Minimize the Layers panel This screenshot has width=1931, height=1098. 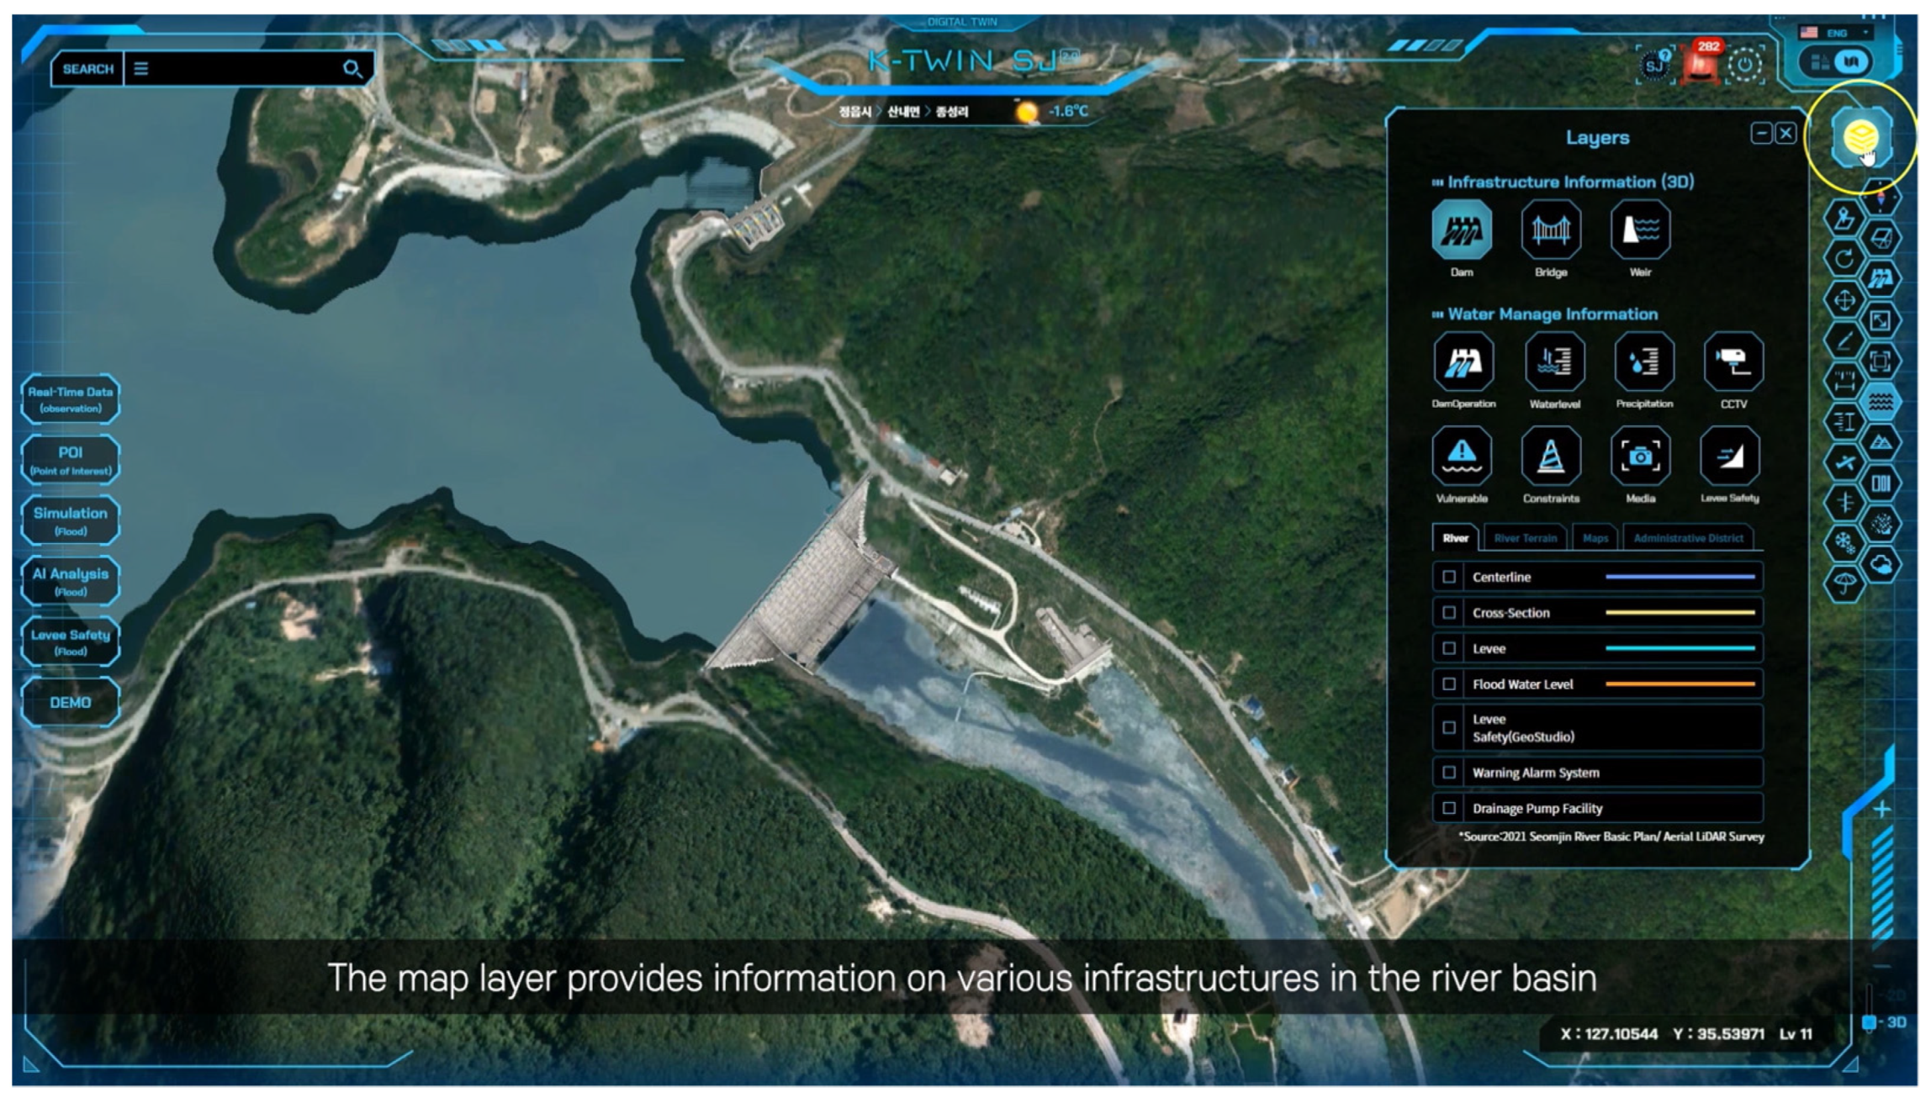pyautogui.click(x=1761, y=134)
